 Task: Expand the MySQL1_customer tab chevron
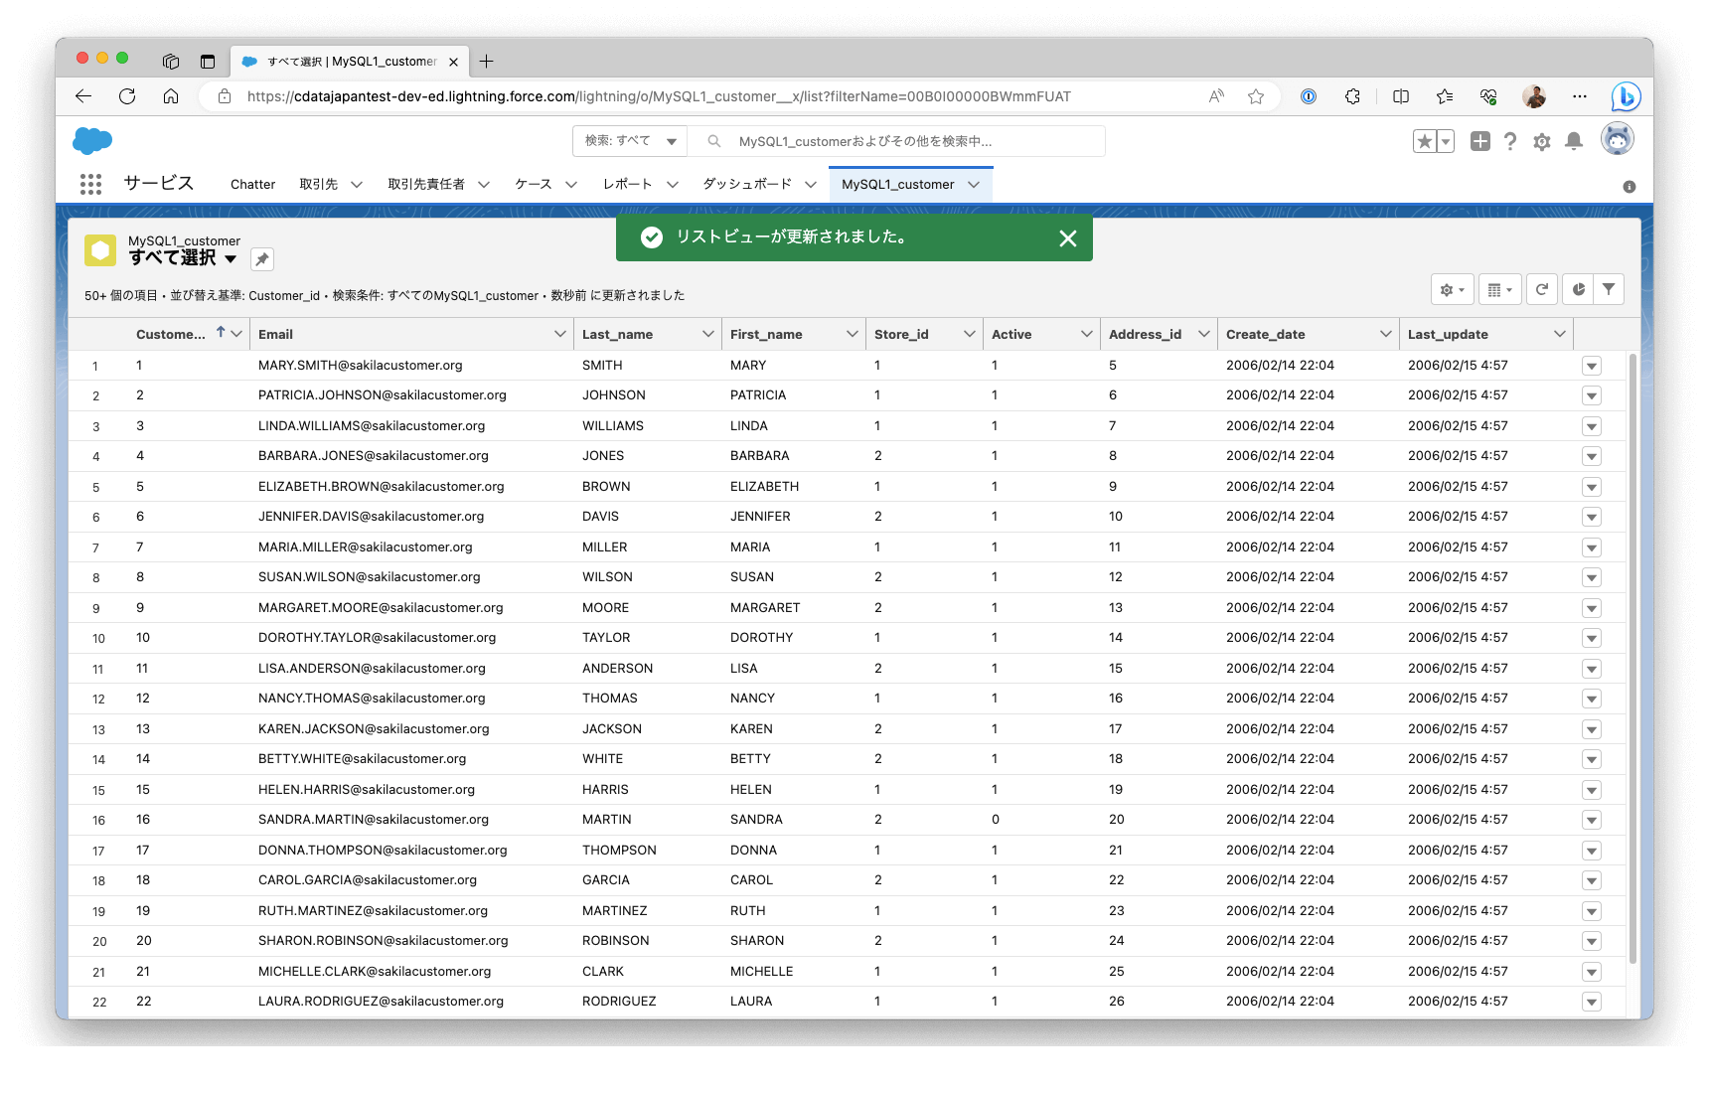coord(974,185)
